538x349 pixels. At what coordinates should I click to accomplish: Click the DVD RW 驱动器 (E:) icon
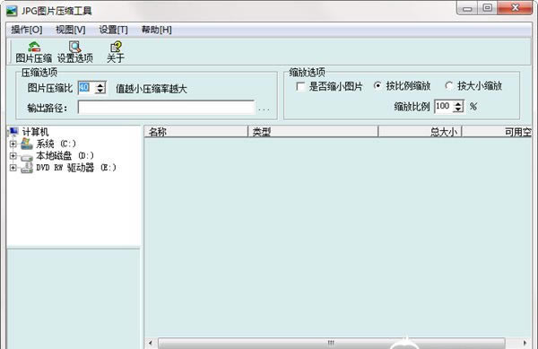(x=26, y=168)
